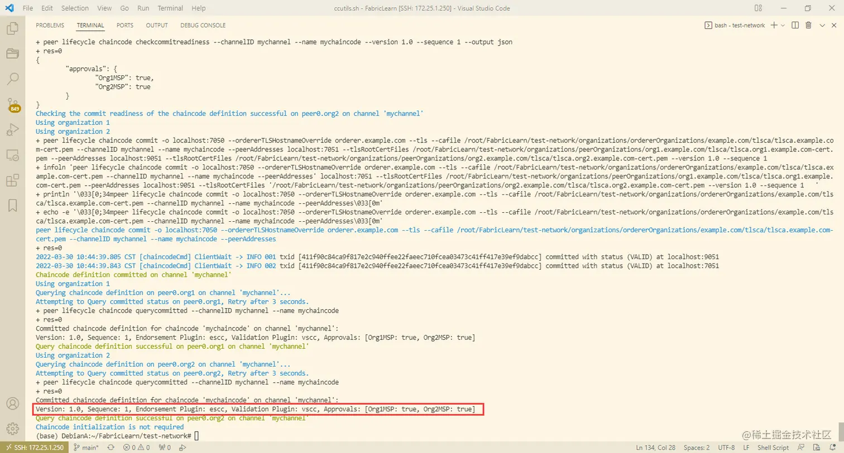Switch to the DEBUG CONSOLE tab

[x=203, y=25]
